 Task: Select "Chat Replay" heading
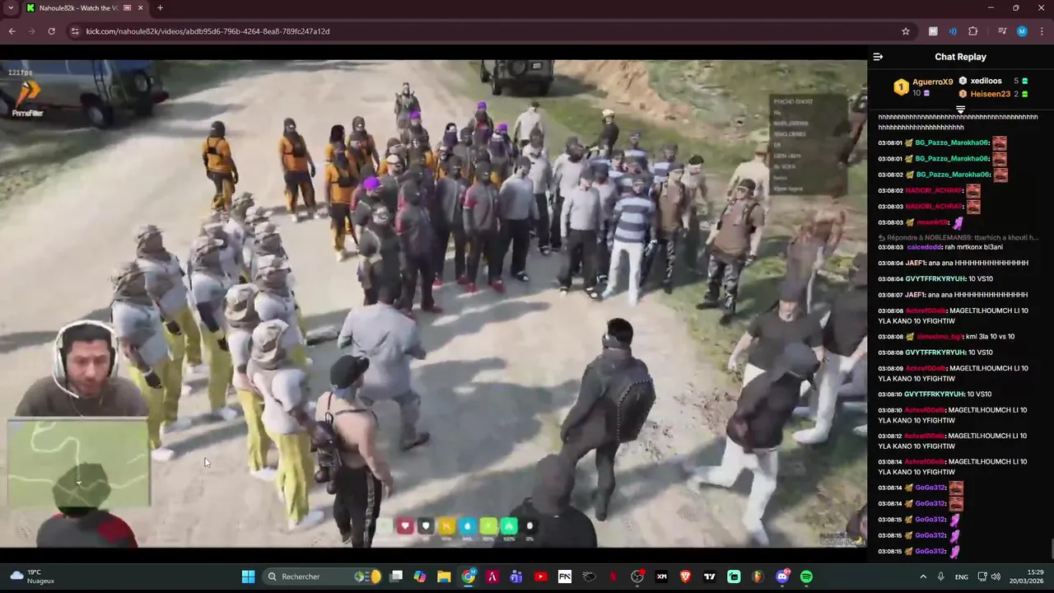tap(960, 57)
